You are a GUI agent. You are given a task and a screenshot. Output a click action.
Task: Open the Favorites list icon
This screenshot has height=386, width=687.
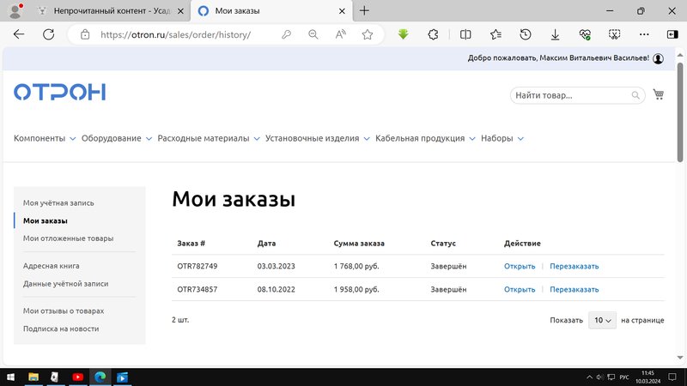(x=495, y=34)
